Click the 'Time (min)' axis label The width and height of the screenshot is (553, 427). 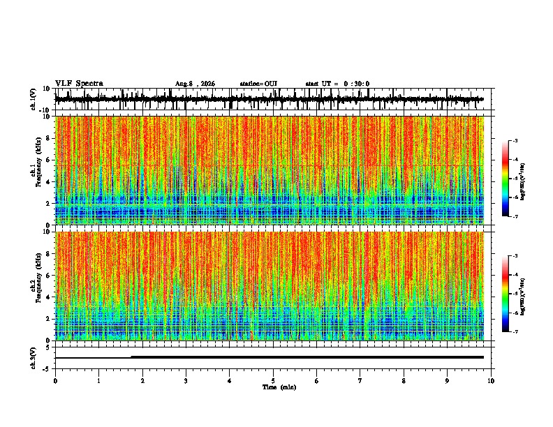click(279, 387)
